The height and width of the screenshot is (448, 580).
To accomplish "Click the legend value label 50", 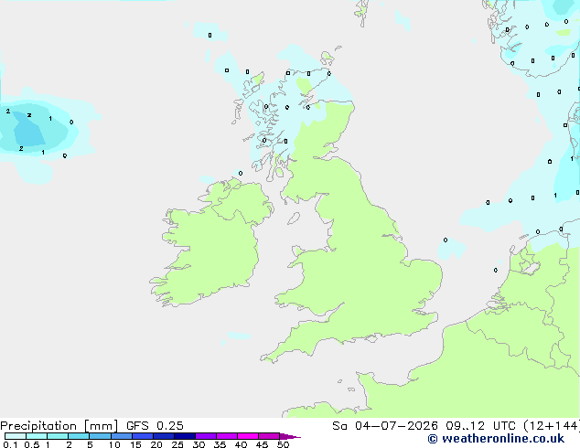I will 283,444.
